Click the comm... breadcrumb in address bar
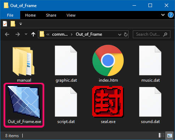Image resolution: width=175 pixels, height=140 pixels. point(60,34)
